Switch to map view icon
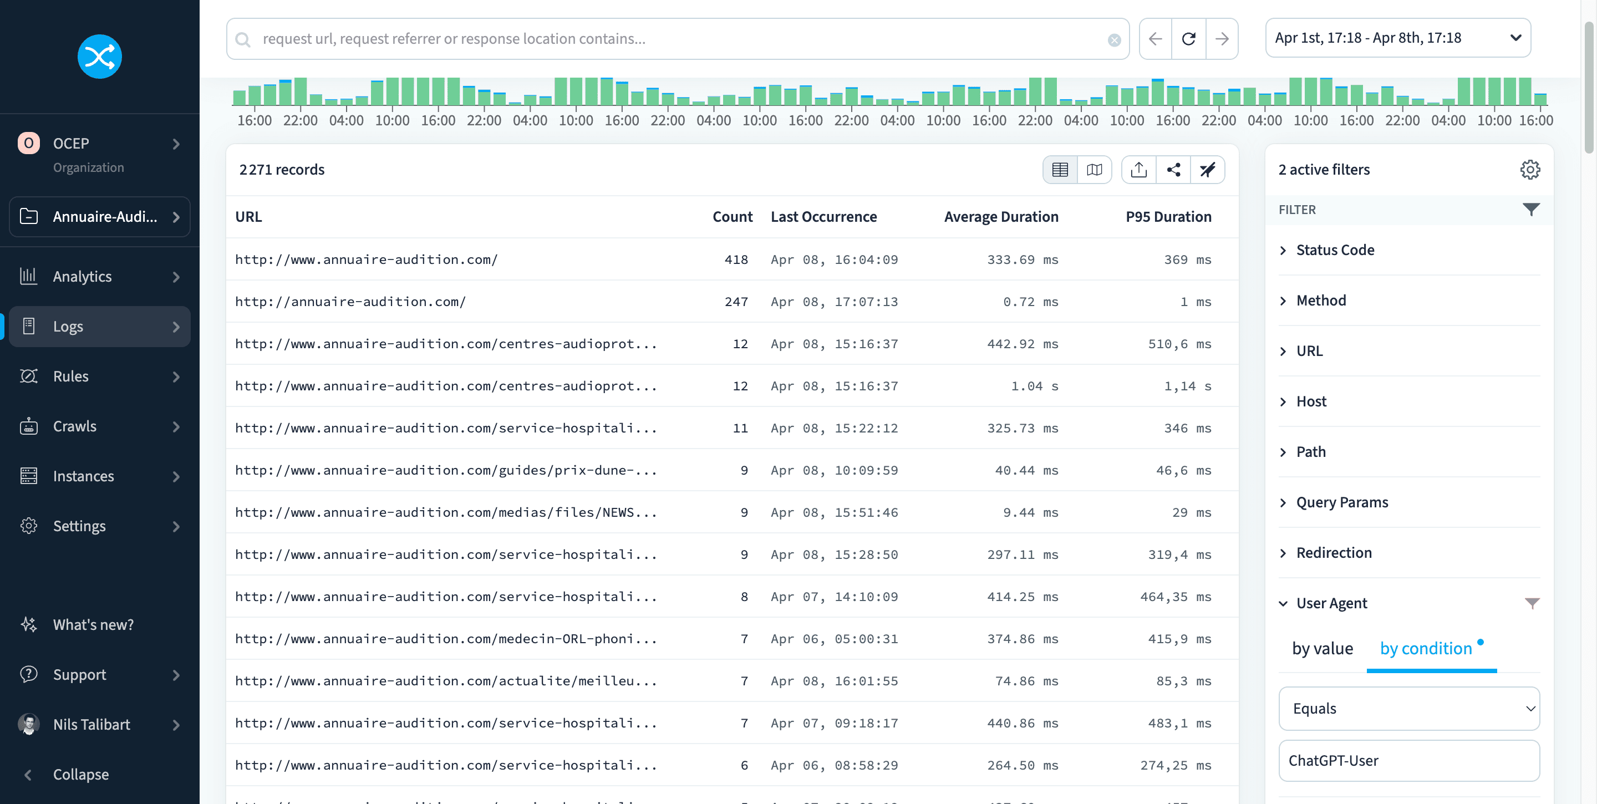1597x804 pixels. tap(1095, 170)
